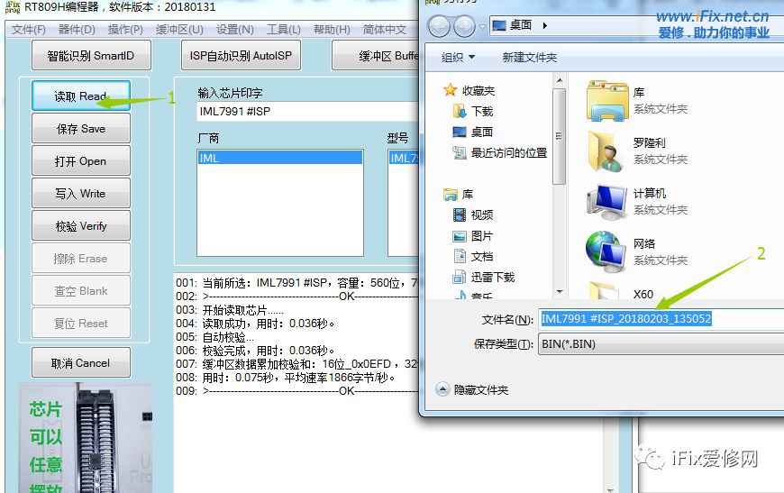Open the 保存类型 BIN file type dropdown
Image resolution: width=784 pixels, height=493 pixels.
661,344
